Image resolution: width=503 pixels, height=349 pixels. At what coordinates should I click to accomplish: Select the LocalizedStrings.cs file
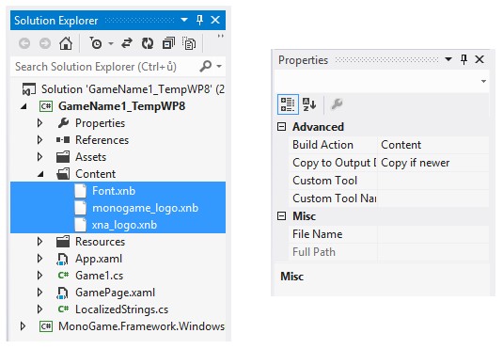point(121,309)
